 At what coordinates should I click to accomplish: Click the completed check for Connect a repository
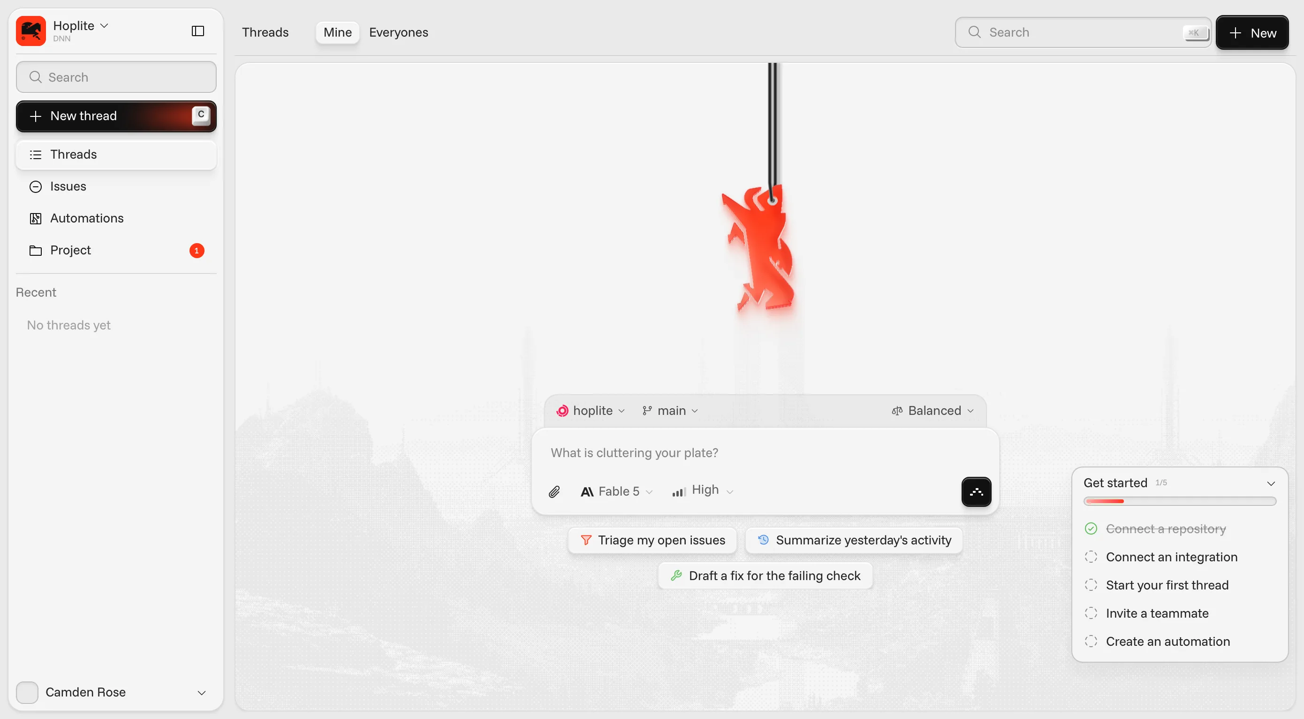click(x=1091, y=528)
